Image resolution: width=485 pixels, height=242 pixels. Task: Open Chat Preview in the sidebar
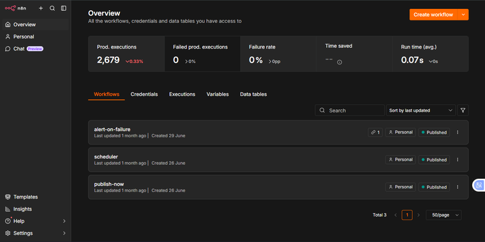pyautogui.click(x=35, y=49)
